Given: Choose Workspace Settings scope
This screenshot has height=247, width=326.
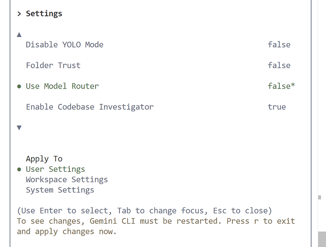Looking at the screenshot, I should pos(67,180).
